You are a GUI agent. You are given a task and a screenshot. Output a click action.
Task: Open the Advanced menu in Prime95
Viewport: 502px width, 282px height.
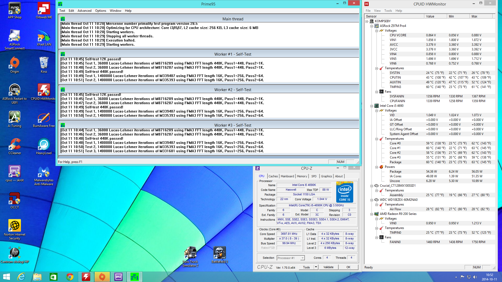tap(84, 11)
